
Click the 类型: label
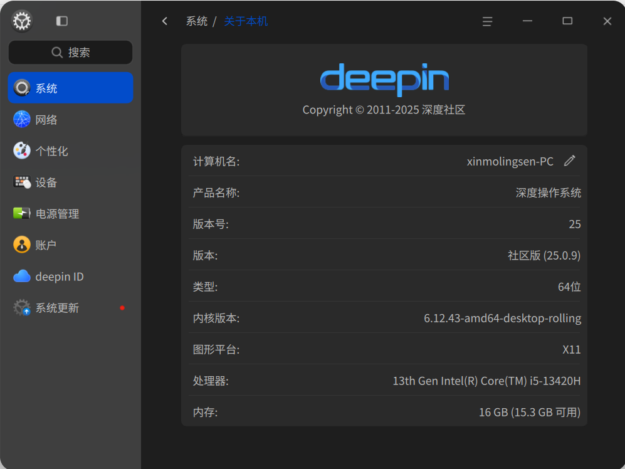coord(205,287)
